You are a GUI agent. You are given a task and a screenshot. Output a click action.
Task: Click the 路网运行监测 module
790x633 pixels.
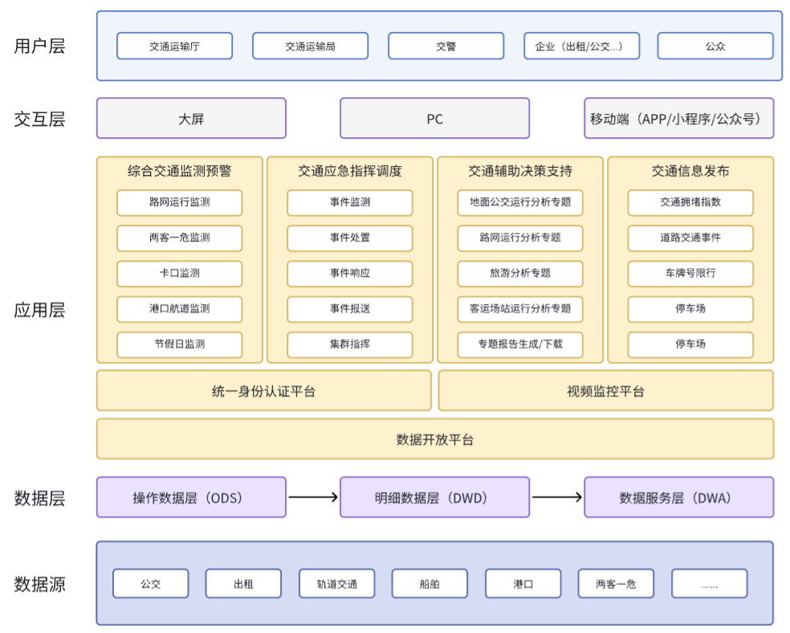click(x=179, y=202)
